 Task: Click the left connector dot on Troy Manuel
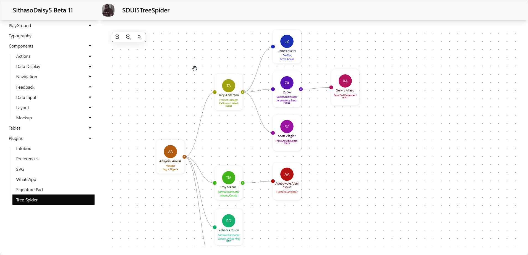[x=215, y=183]
